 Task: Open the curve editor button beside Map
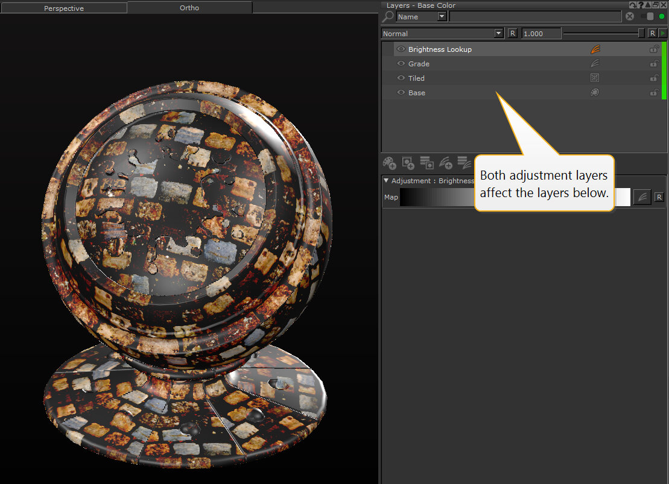642,197
